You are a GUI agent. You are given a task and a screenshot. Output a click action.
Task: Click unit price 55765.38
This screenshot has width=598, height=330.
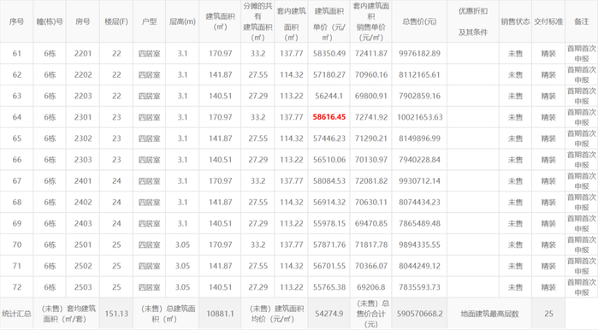tap(329, 287)
